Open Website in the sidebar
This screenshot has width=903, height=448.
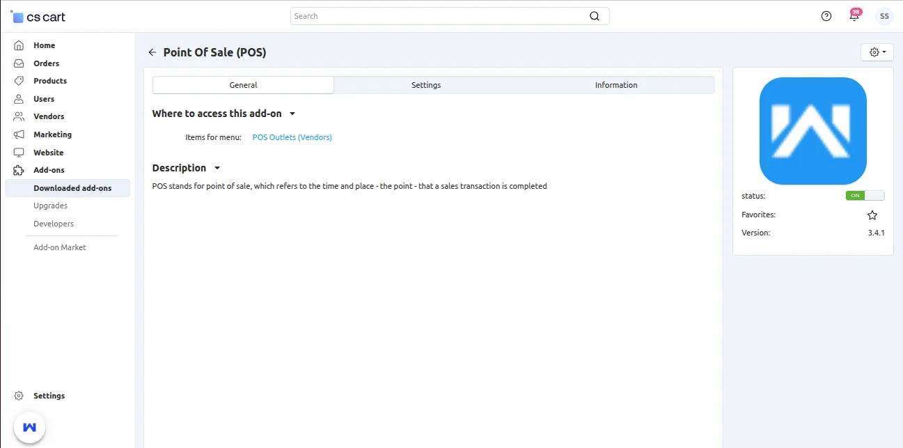tap(49, 153)
